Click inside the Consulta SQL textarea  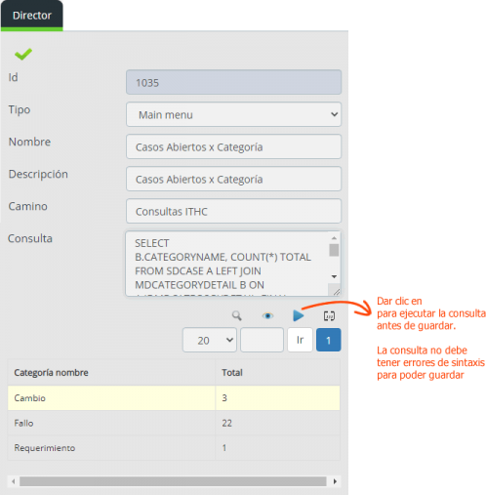point(227,264)
